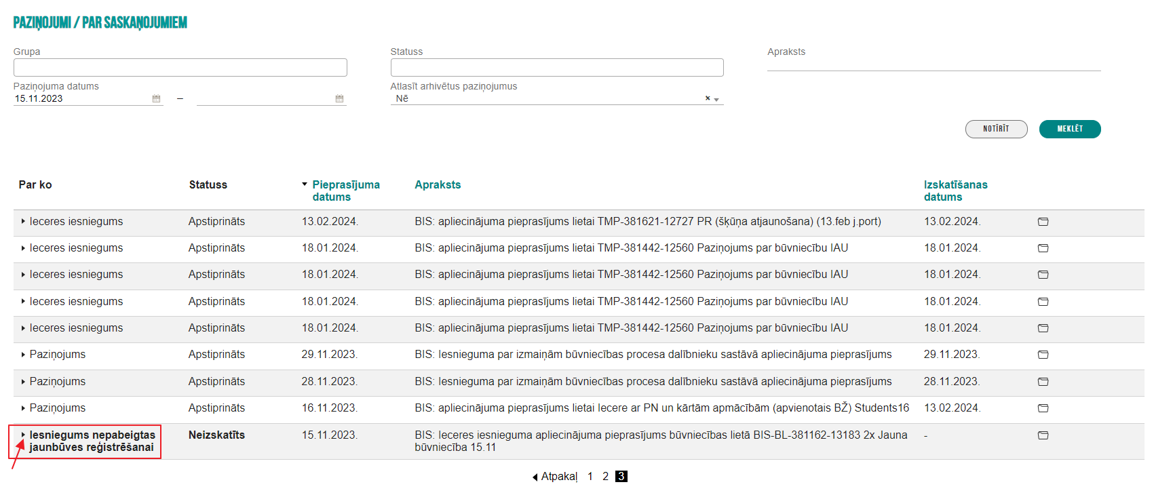The width and height of the screenshot is (1154, 495).
Task: Expand the Iesniegums nepabeigtas jaunbūves reģistrēšanai row
Action: (23, 435)
